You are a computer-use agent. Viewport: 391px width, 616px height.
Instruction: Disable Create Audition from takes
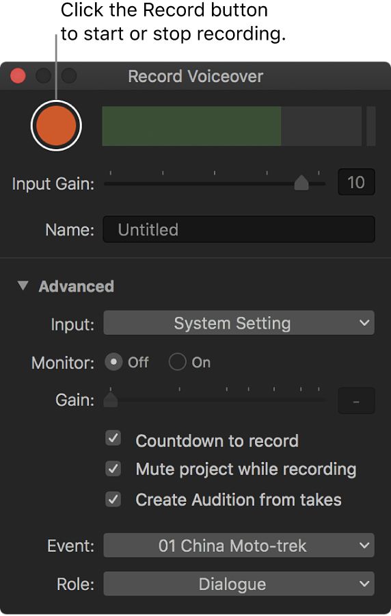[113, 499]
